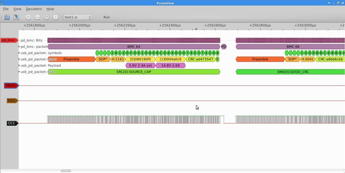Select the VBUS channel label
This screenshot has width=345, height=173.
pos(11,85)
